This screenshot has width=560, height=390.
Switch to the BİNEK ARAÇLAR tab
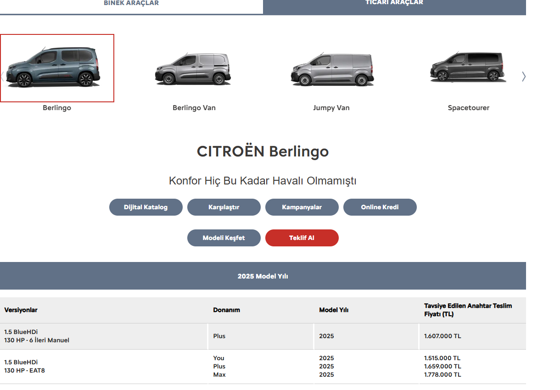[x=131, y=6]
